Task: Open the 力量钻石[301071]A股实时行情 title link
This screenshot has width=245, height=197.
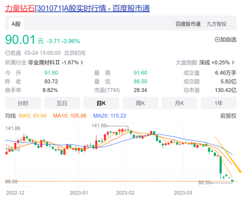Action: pos(78,8)
